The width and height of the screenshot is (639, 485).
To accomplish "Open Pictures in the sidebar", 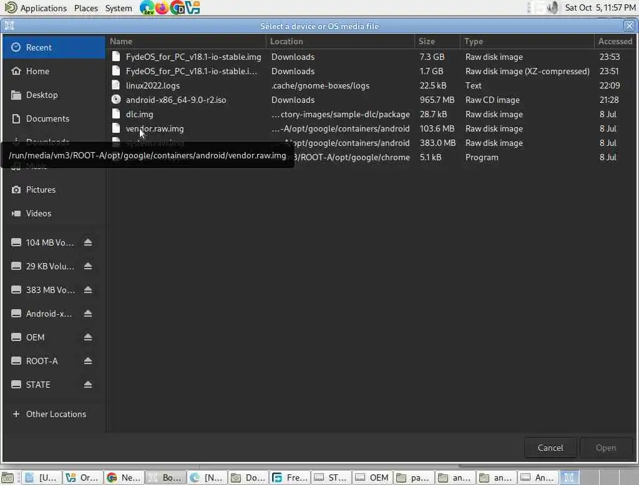I will pos(54,190).
